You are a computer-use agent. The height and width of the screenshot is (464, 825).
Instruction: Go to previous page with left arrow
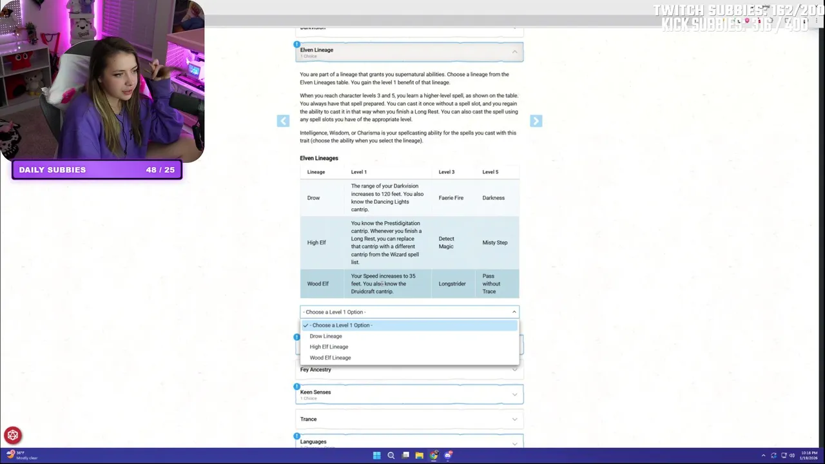pos(283,121)
